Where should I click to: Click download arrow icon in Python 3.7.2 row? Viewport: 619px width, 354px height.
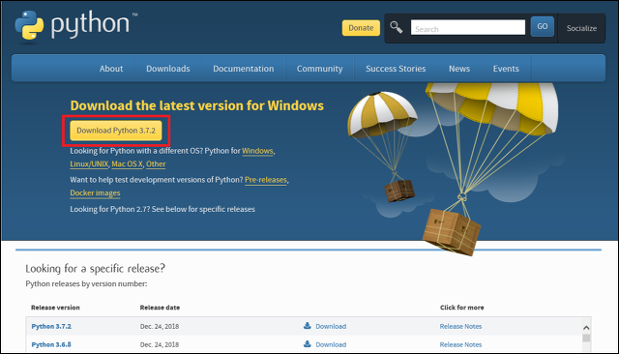(308, 326)
